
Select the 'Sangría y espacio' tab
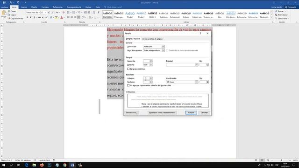click(x=133, y=39)
